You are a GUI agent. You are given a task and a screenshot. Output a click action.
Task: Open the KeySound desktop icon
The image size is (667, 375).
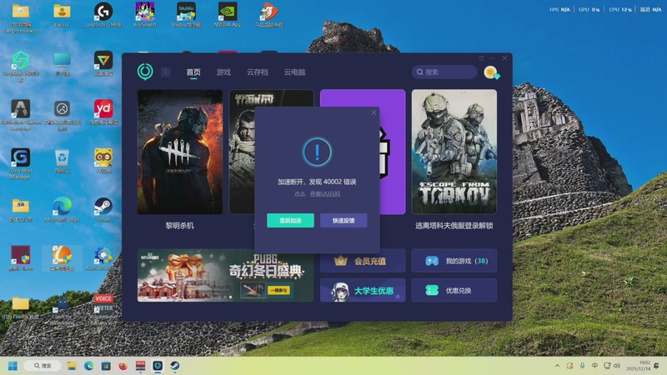coord(144,15)
